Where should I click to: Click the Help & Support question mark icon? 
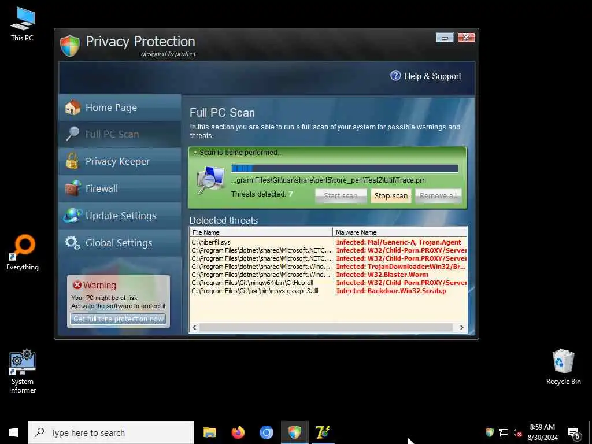pyautogui.click(x=395, y=76)
